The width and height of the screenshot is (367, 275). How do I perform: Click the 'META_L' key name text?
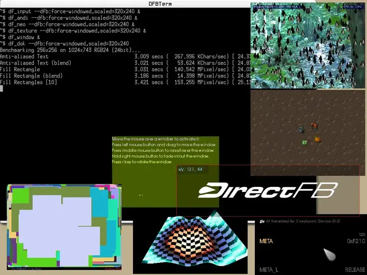(x=269, y=270)
